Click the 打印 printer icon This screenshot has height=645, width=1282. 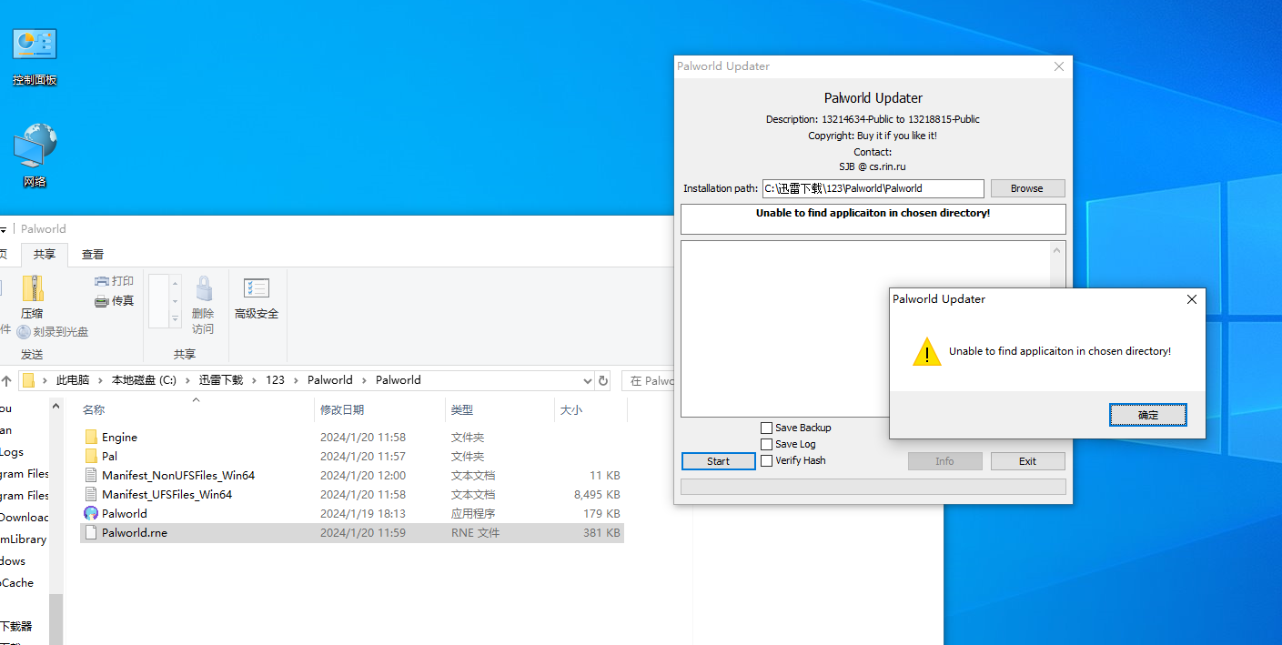(x=102, y=281)
